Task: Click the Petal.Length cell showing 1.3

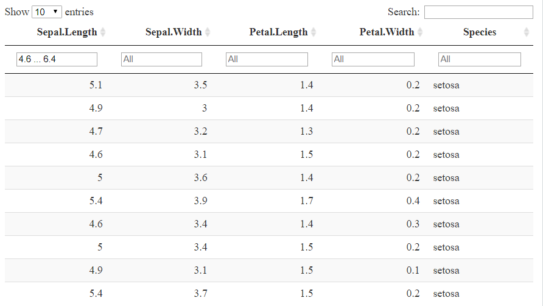Action: point(306,132)
